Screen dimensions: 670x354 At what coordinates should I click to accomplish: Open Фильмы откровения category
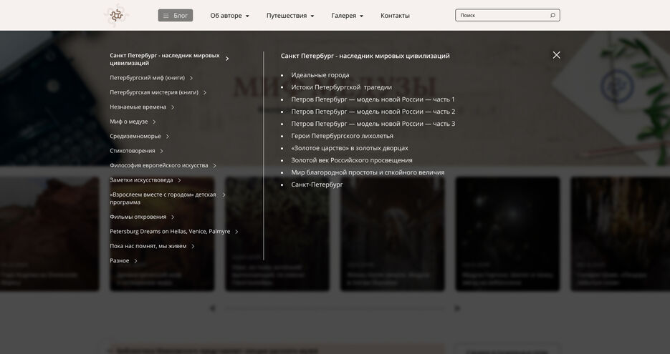(138, 217)
